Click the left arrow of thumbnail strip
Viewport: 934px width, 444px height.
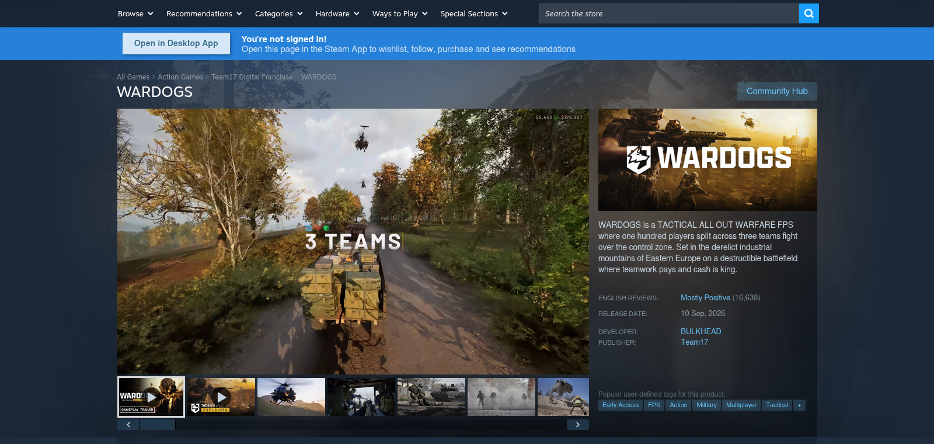coord(128,425)
